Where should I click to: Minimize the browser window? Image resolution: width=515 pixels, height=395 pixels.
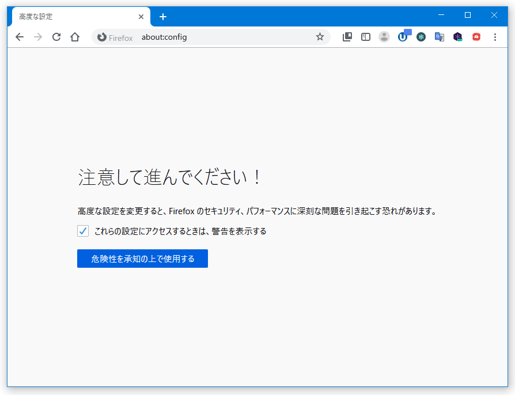tap(441, 15)
